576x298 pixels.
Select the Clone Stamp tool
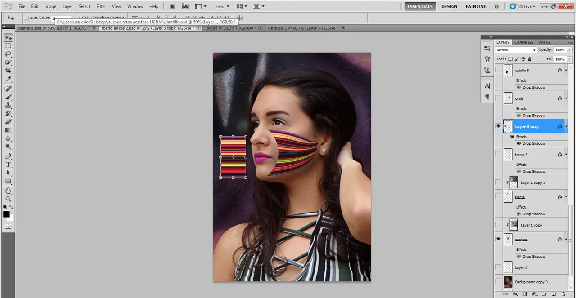click(8, 105)
